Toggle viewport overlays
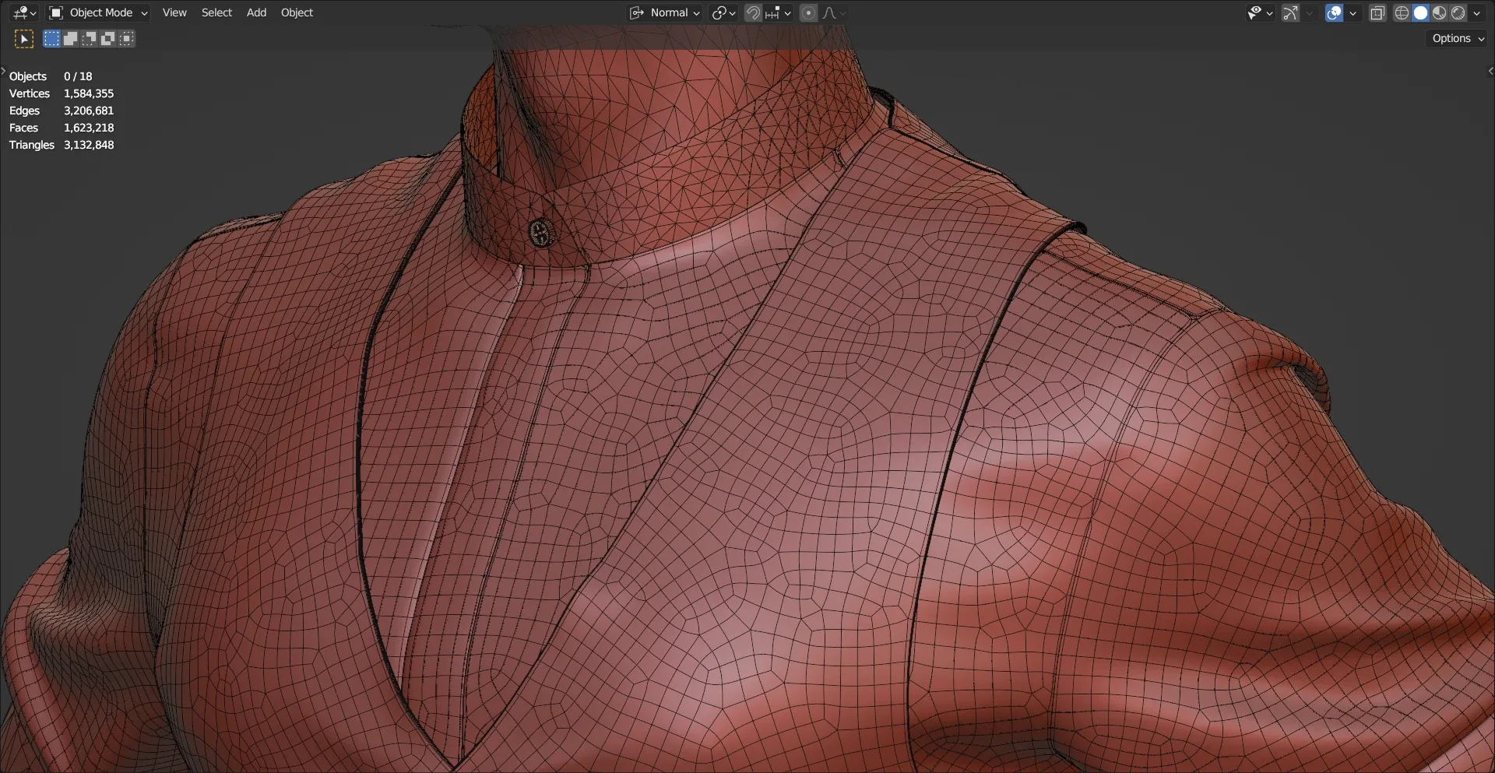This screenshot has width=1495, height=773. (1334, 12)
